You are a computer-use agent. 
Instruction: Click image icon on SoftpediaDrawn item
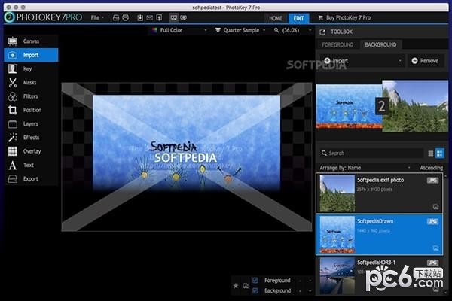435,248
